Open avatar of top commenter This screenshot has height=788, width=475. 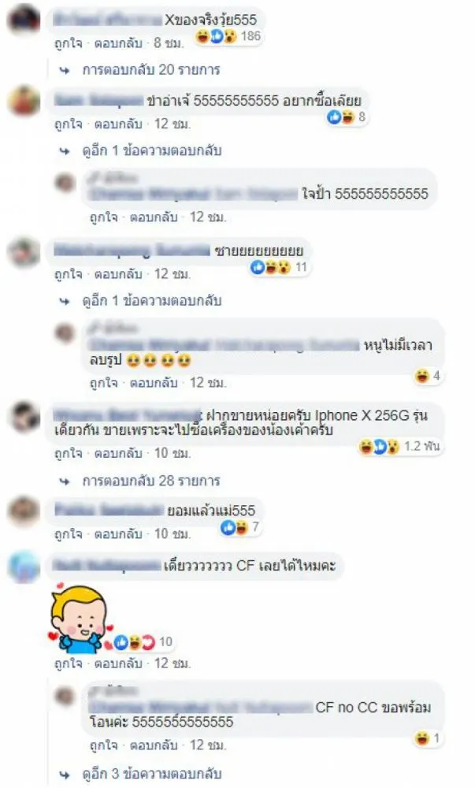tap(24, 20)
